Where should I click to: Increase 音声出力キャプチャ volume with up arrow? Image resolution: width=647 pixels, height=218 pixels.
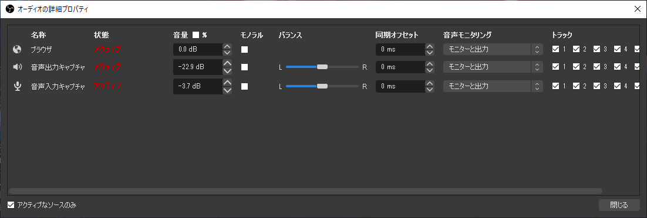(x=227, y=63)
